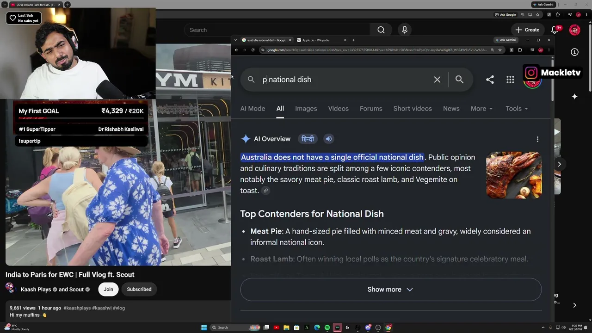Focus the YouTube Search field
This screenshot has height=333, width=592.
[277, 30]
